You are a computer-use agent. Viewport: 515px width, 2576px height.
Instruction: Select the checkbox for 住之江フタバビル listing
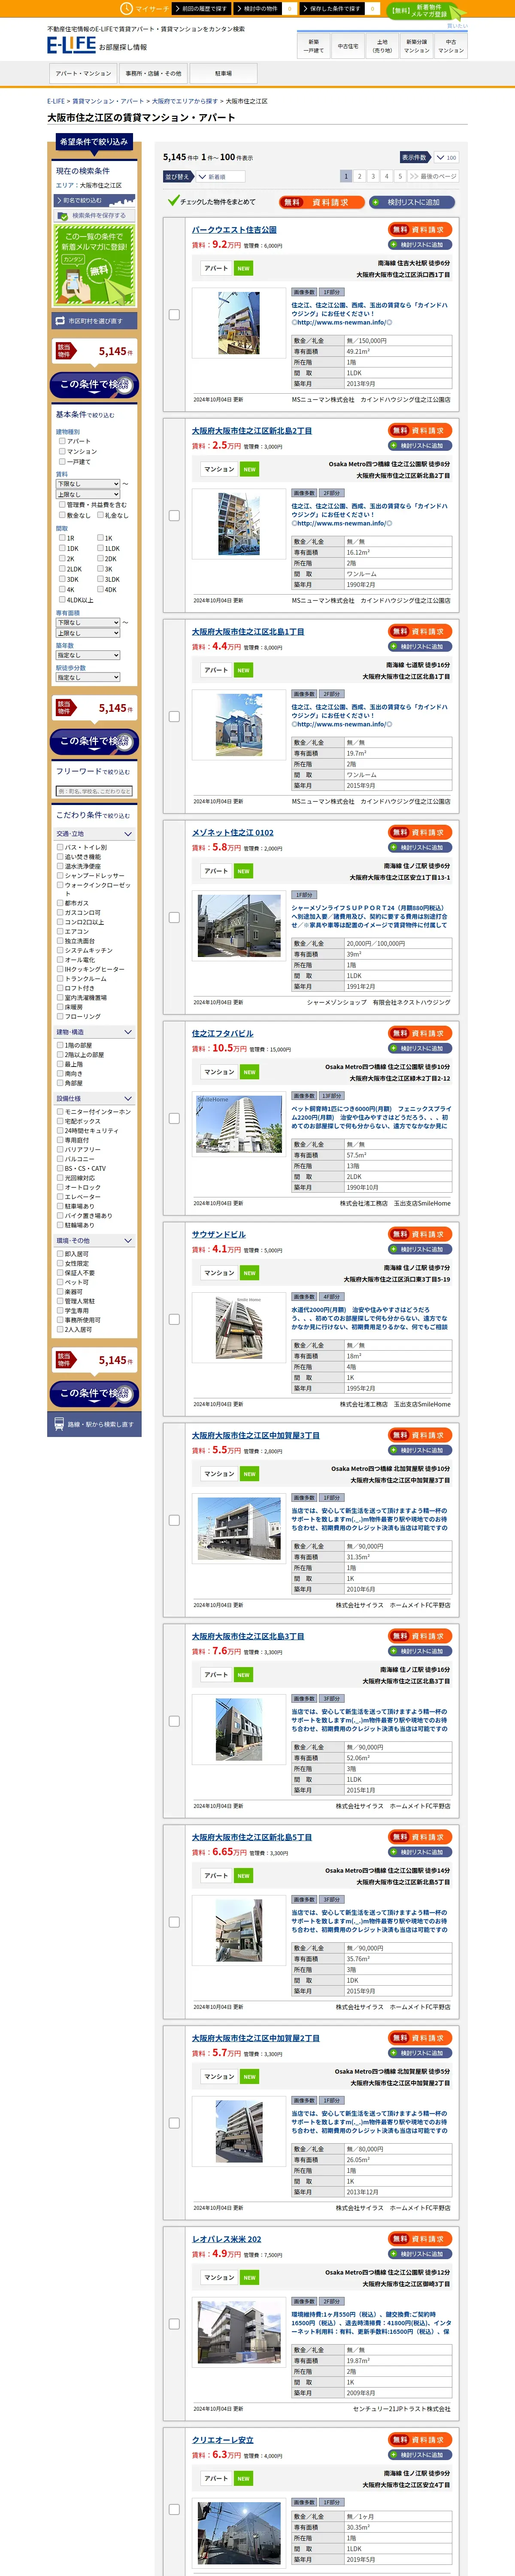[x=174, y=1119]
